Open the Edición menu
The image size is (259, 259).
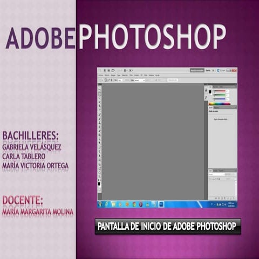(107, 75)
